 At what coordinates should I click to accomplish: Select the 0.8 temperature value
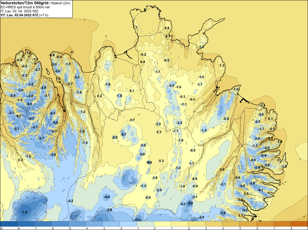167,28
